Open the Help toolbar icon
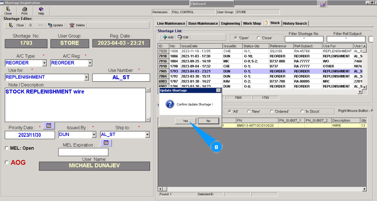This screenshot has width=377, height=201. pos(41,11)
